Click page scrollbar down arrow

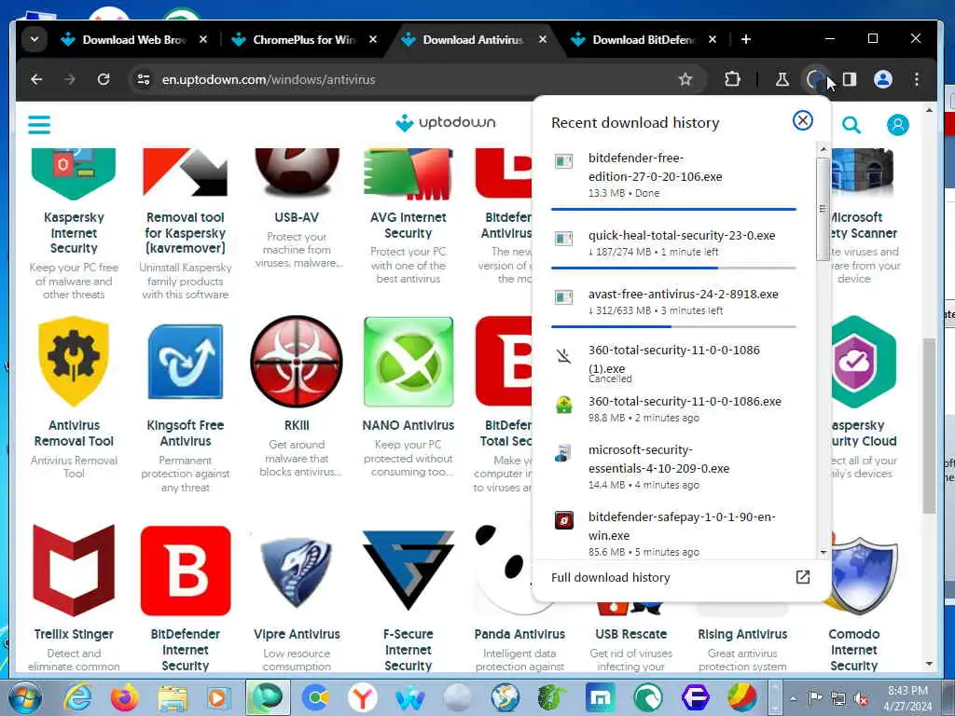coord(929,664)
